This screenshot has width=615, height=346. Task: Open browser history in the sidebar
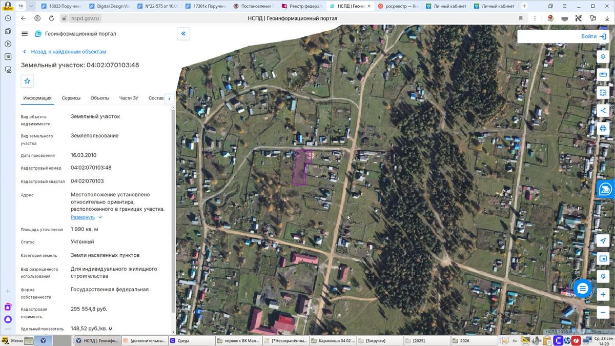[x=8, y=18]
